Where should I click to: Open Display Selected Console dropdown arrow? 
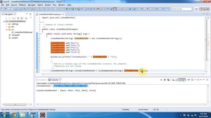[195, 80]
